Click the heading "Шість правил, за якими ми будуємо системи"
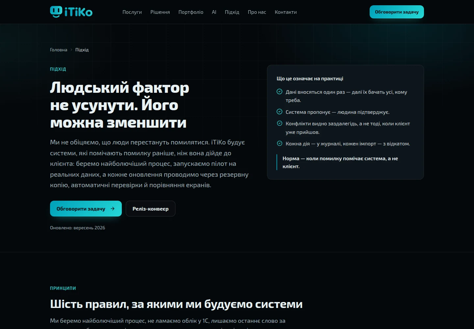Viewport: 474px width, 329px height. (x=176, y=304)
